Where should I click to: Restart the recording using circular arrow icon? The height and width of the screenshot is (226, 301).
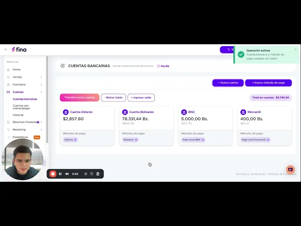pos(92,174)
